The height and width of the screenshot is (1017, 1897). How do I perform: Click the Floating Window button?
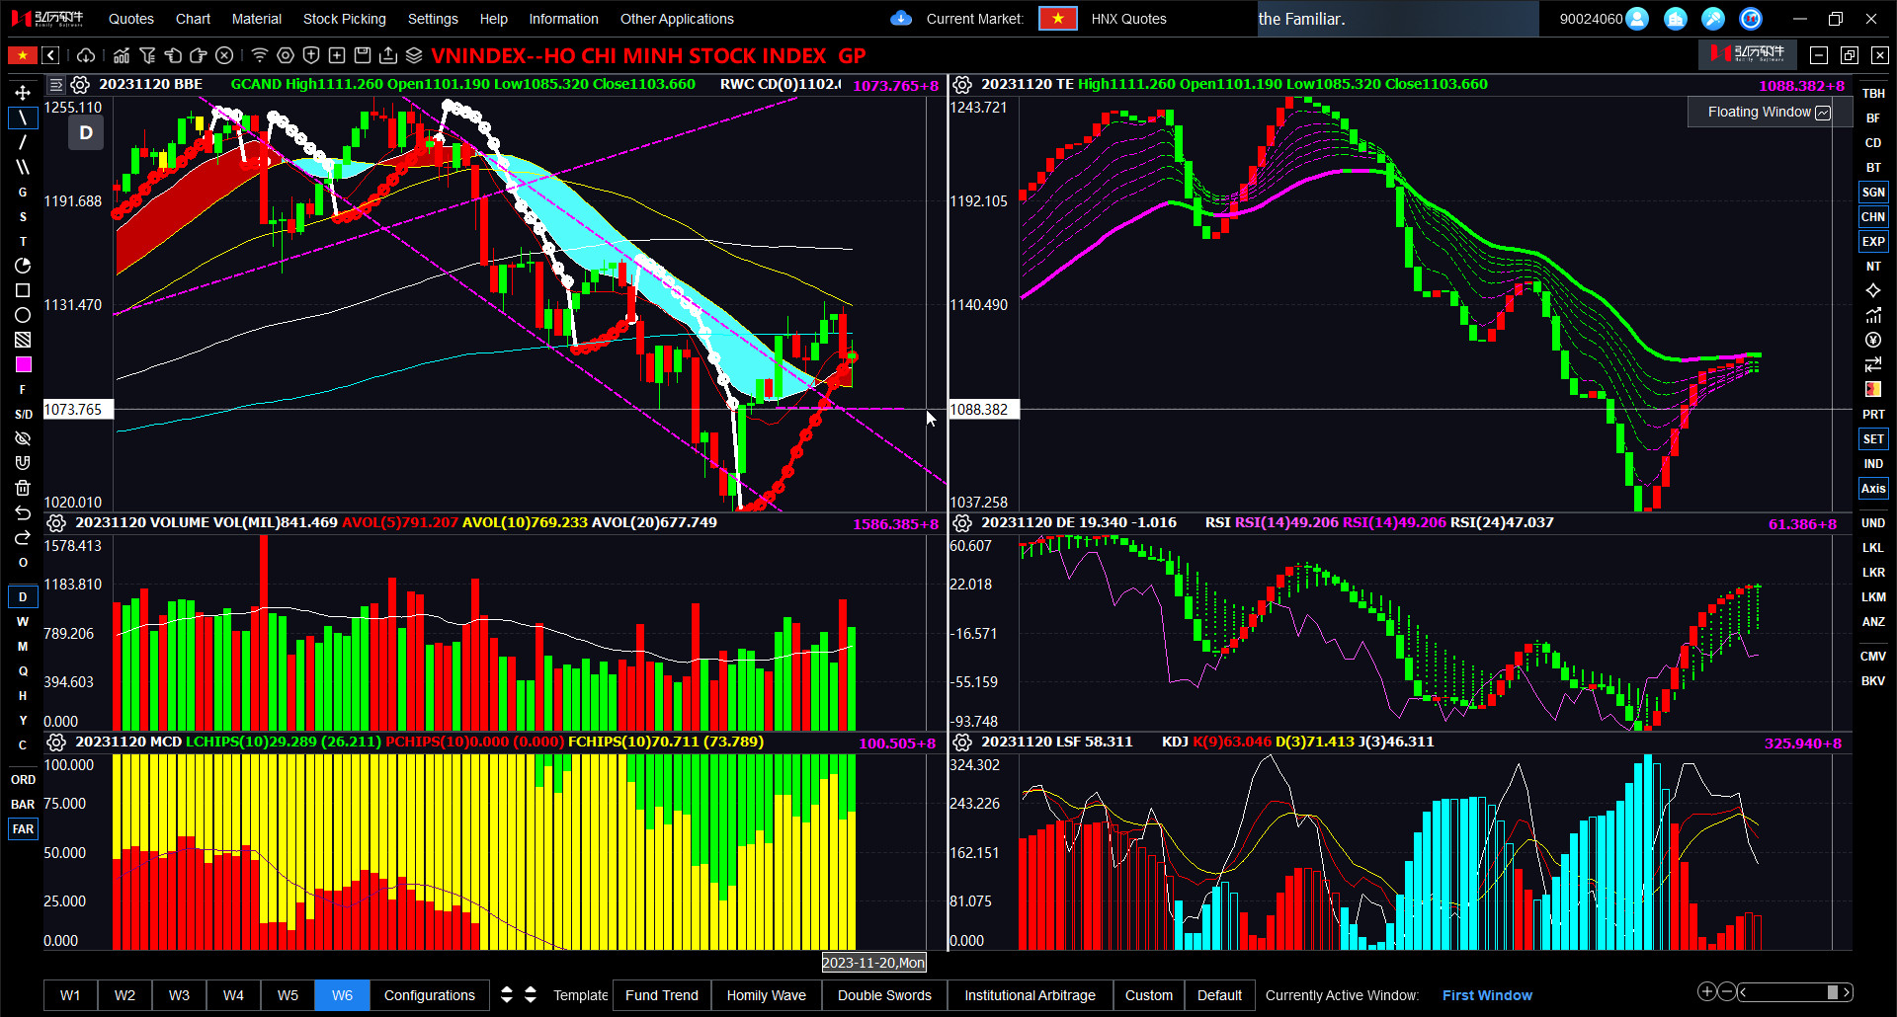[1768, 112]
